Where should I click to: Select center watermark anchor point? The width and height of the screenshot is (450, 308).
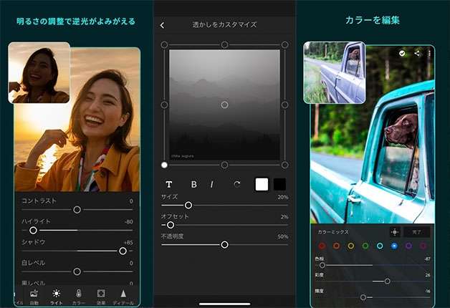click(x=224, y=105)
